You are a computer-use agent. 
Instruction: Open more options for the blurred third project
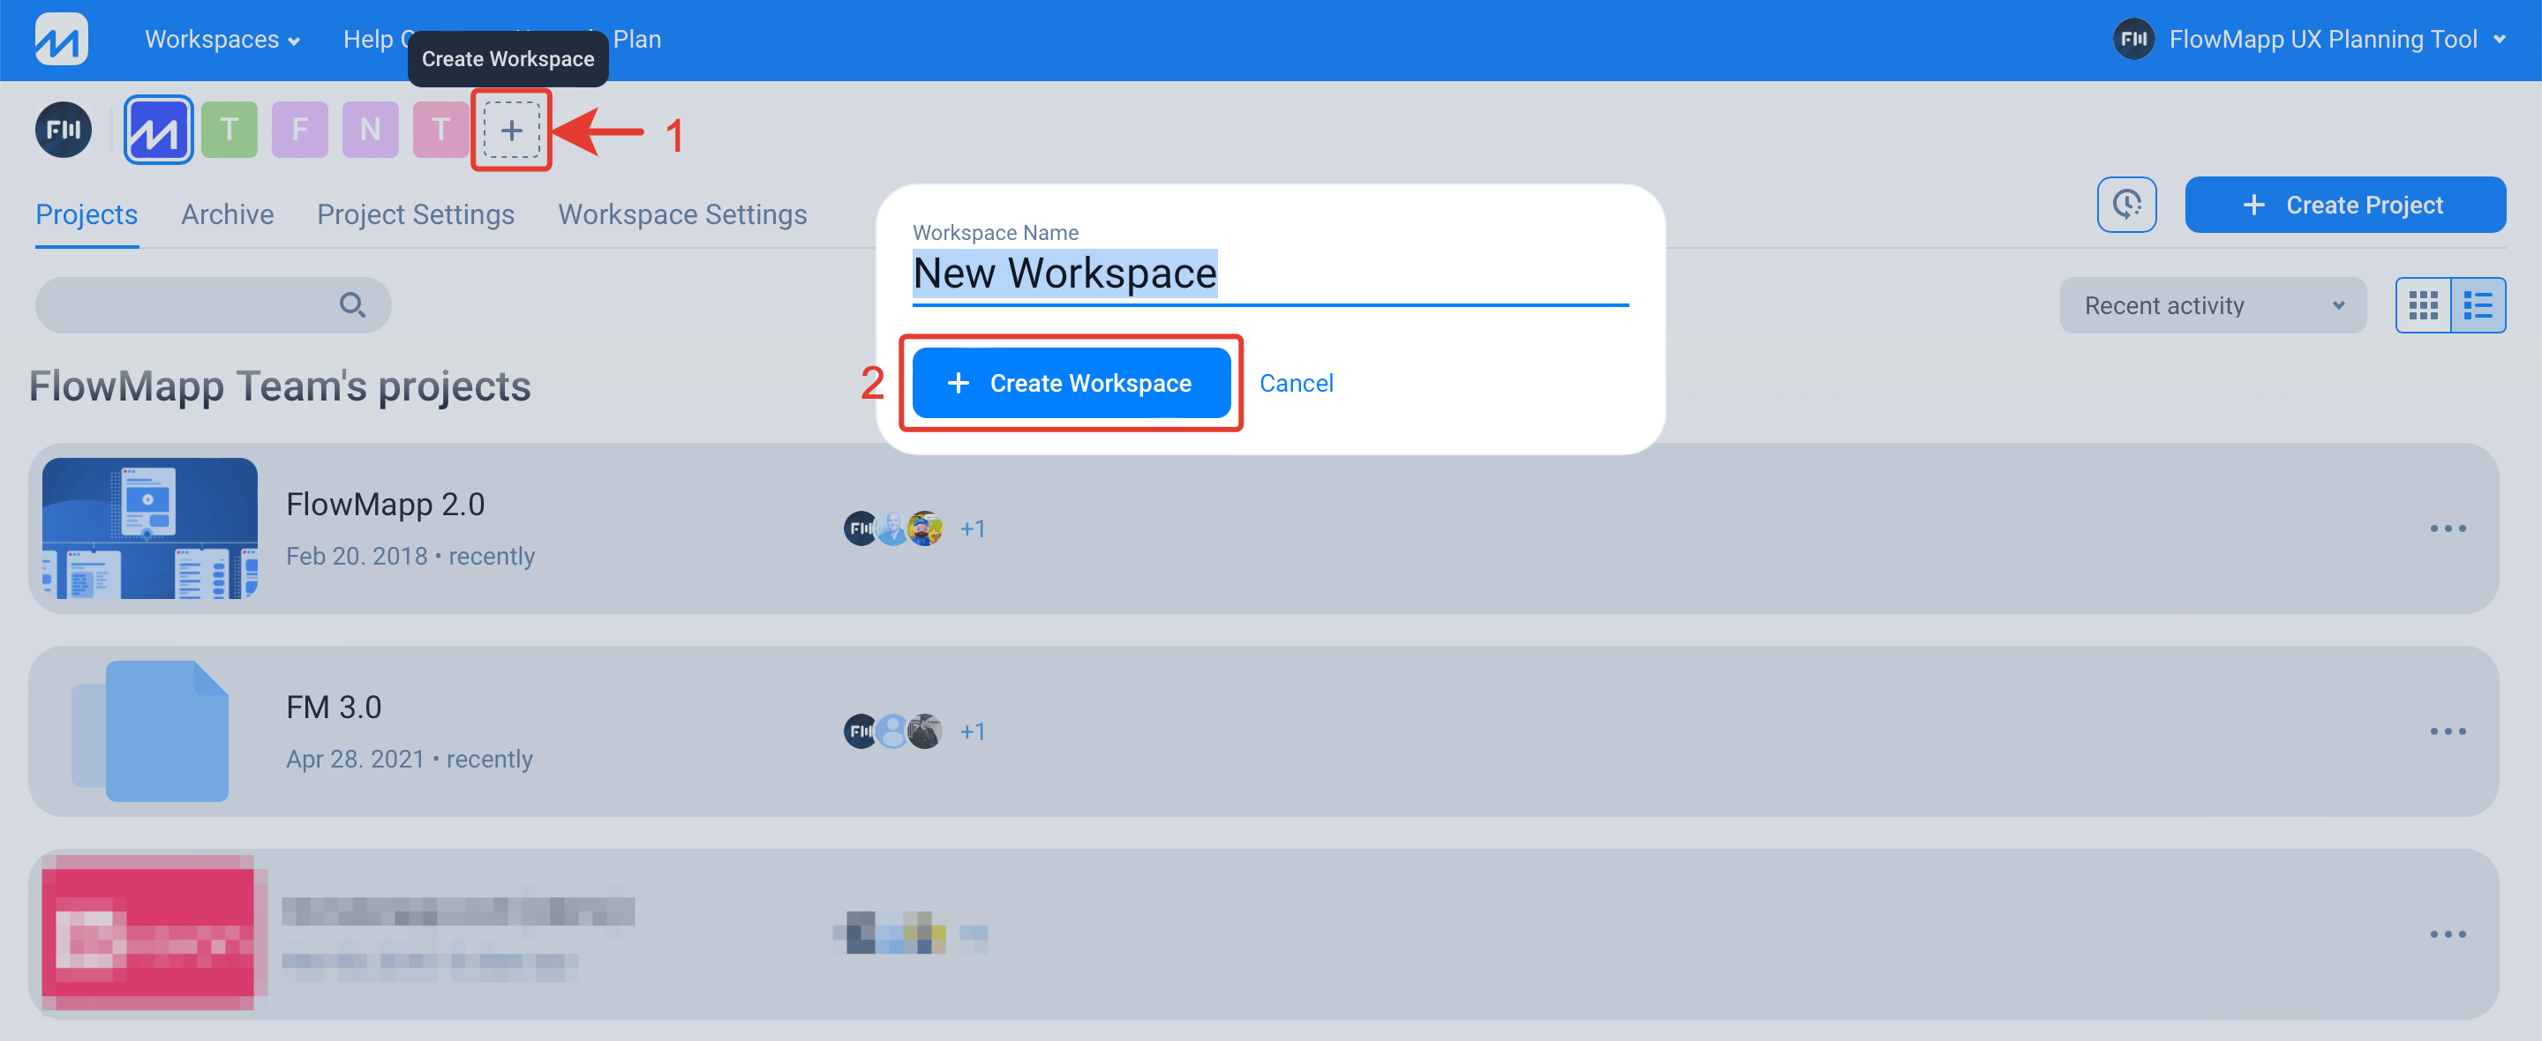[2448, 933]
